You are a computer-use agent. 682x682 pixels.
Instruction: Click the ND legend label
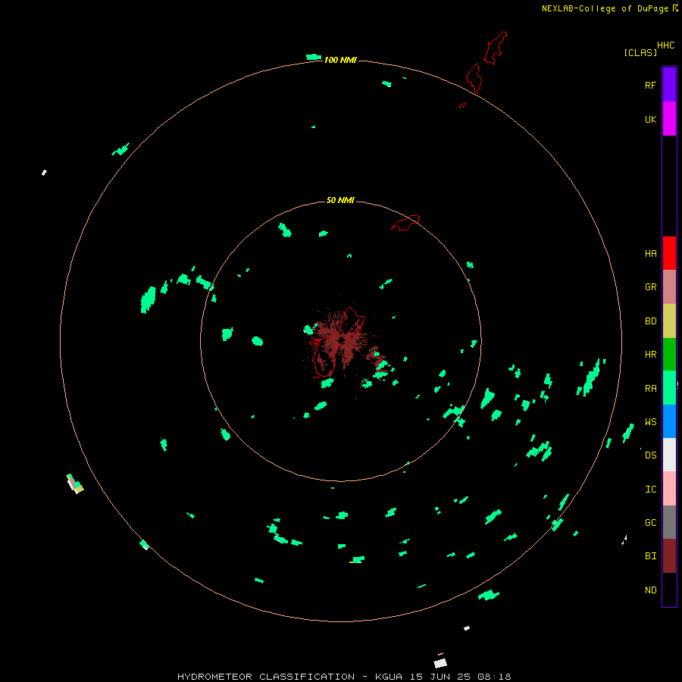pyautogui.click(x=650, y=590)
